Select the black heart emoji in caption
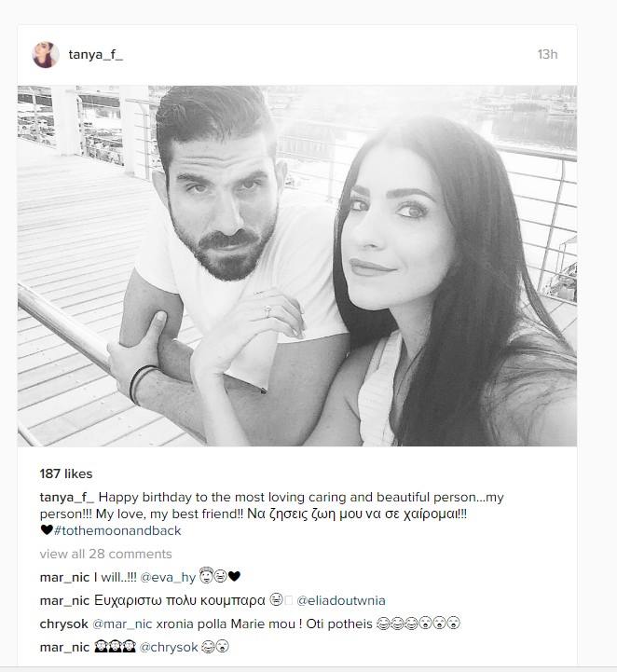Image resolution: width=617 pixels, height=672 pixels. pyautogui.click(x=47, y=530)
